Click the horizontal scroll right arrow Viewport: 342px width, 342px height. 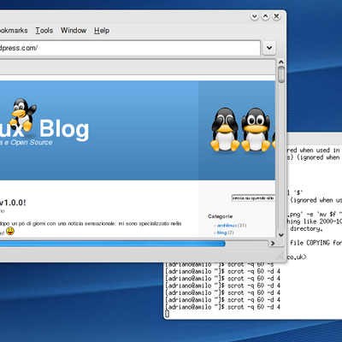273,244
